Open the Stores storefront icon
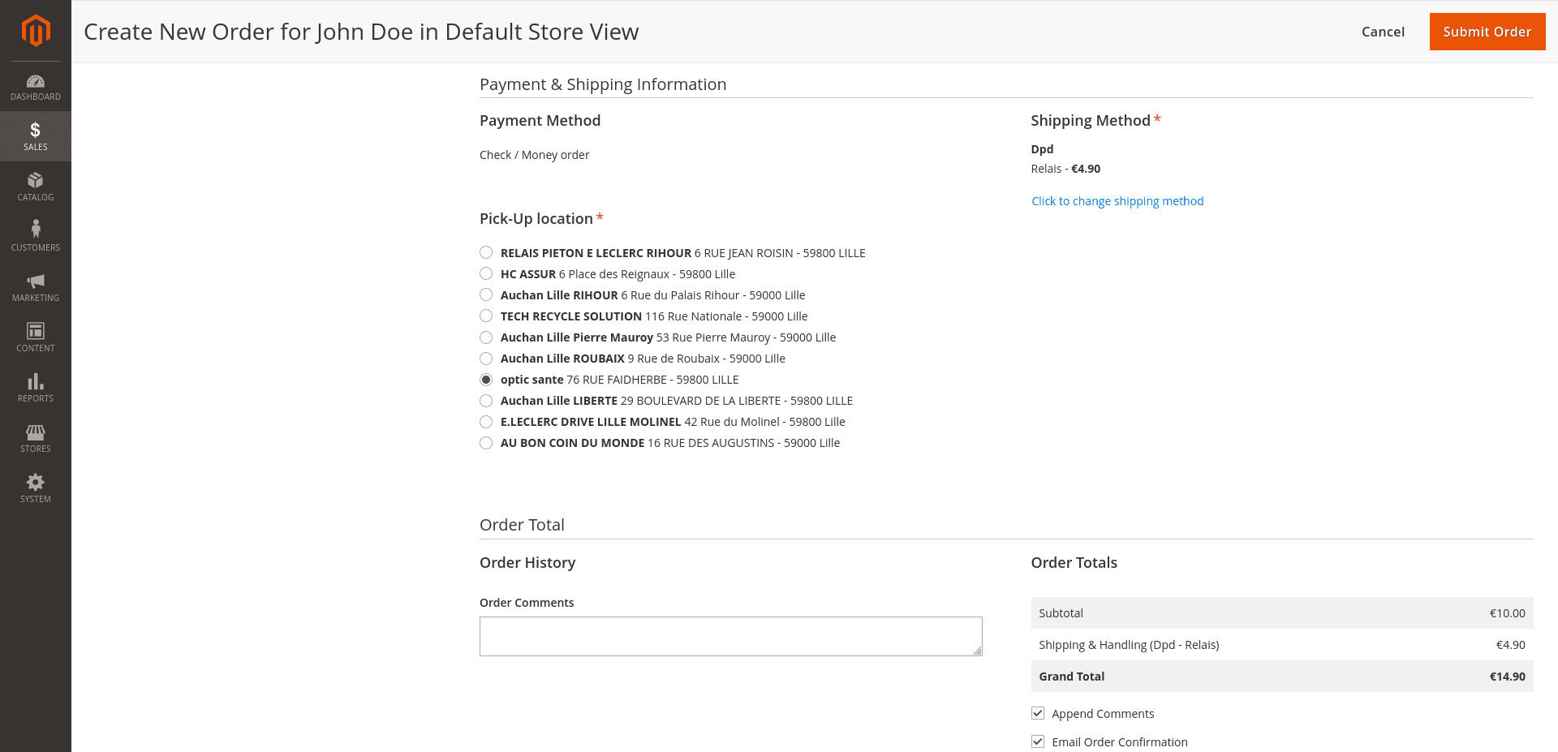1558x752 pixels. tap(36, 432)
